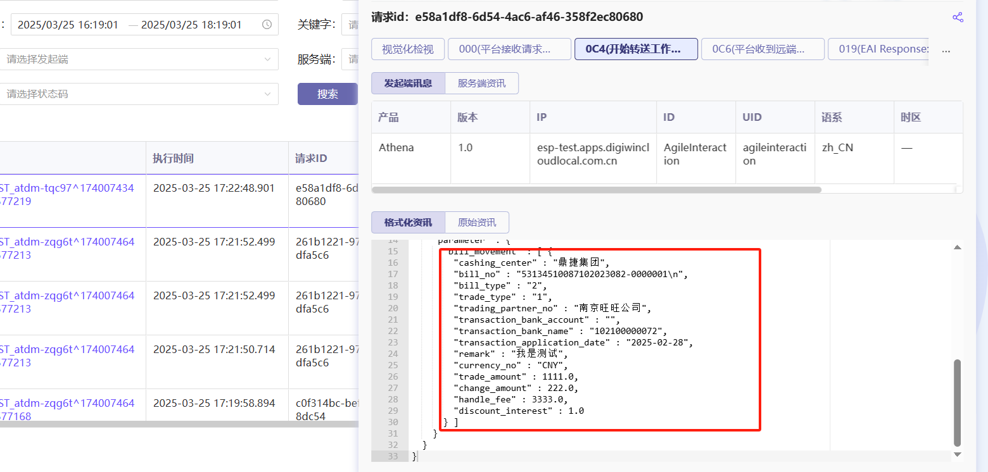The height and width of the screenshot is (472, 988).
Task: Click the 语系 column header
Action: point(854,118)
